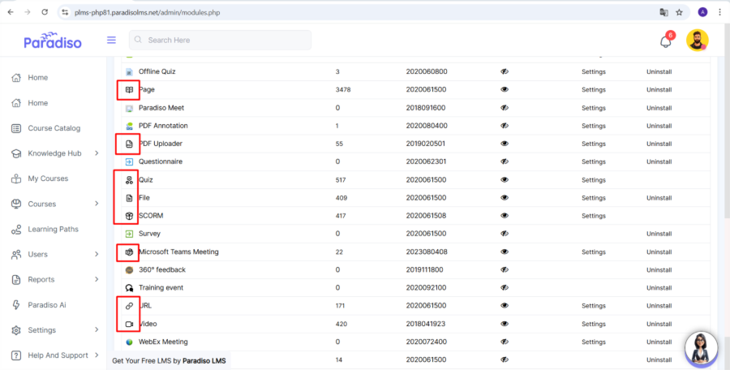Open the chatbot assistant avatar
730x370 pixels.
click(701, 349)
